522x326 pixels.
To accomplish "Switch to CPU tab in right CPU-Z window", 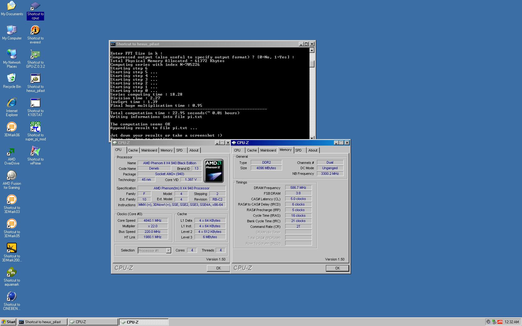I will [237, 150].
